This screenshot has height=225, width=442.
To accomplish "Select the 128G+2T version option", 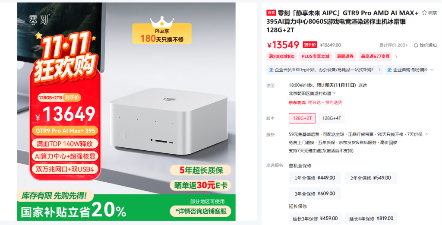I will (x=302, y=118).
